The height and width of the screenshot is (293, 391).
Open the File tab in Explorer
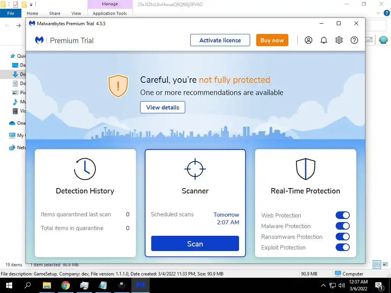pyautogui.click(x=11, y=13)
